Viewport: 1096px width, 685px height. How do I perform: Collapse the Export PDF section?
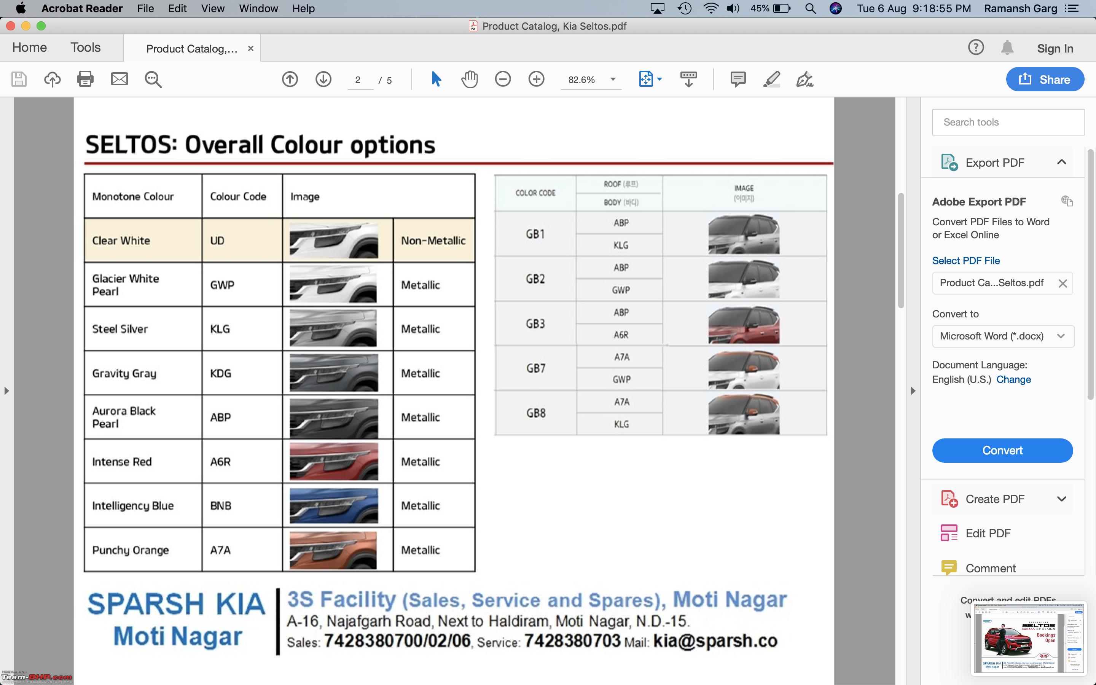[x=1062, y=162]
